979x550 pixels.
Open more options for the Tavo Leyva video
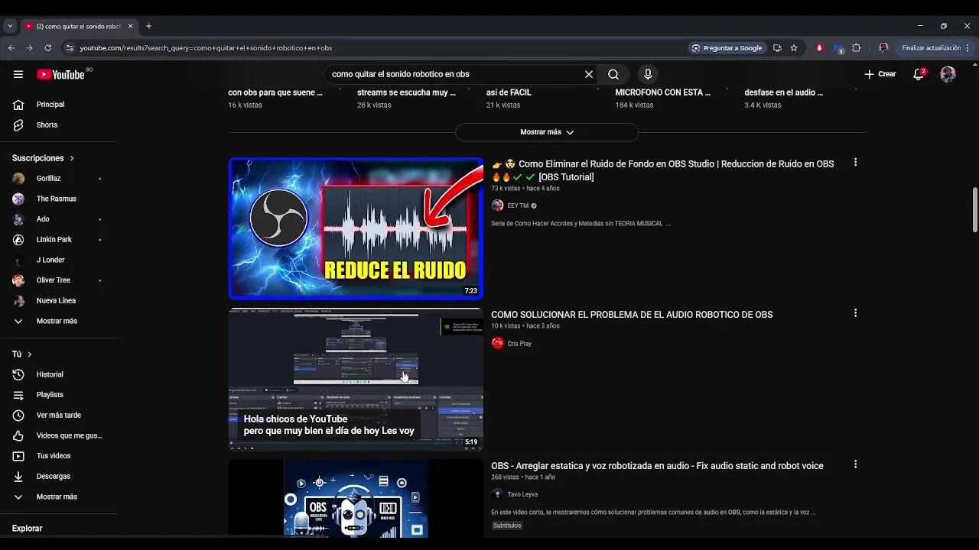coord(855,464)
